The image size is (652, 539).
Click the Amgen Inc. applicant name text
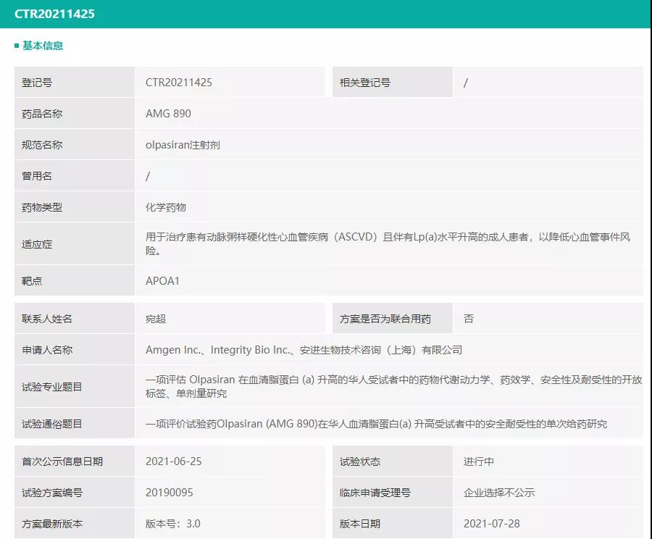pos(174,350)
